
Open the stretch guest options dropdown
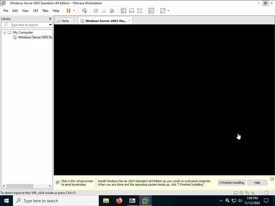[x=168, y=11]
